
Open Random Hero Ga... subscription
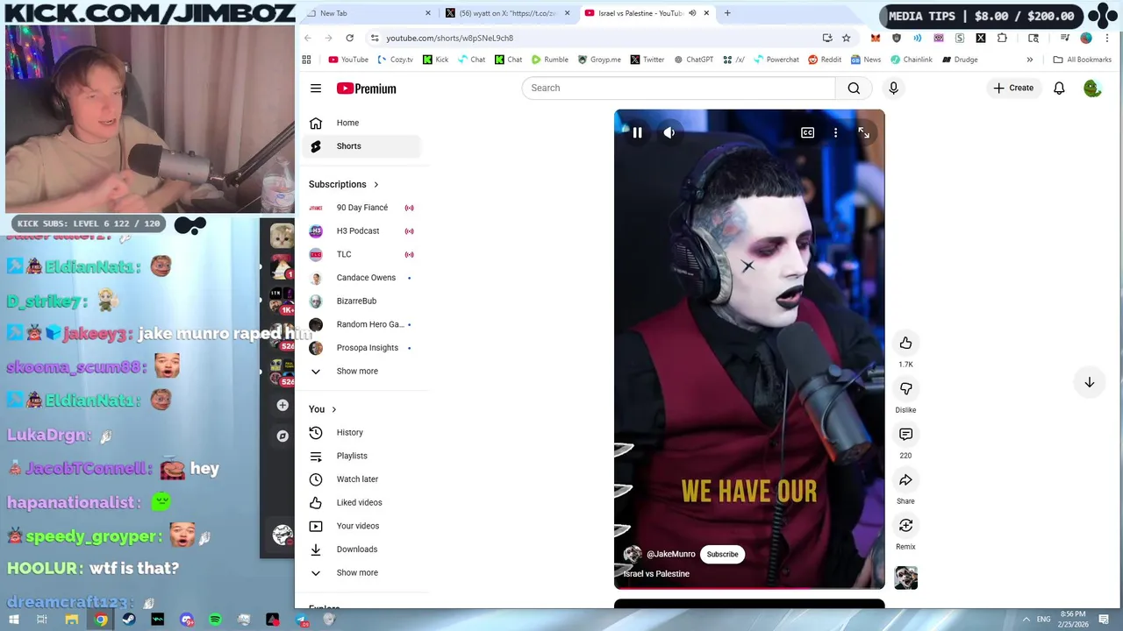(x=361, y=324)
